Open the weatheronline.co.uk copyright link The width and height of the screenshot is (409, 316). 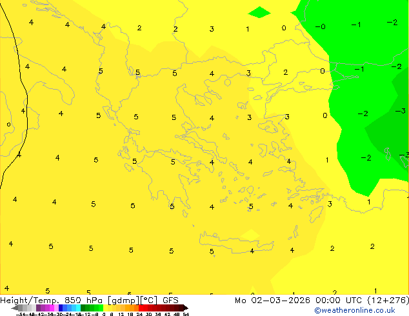pyautogui.click(x=354, y=310)
